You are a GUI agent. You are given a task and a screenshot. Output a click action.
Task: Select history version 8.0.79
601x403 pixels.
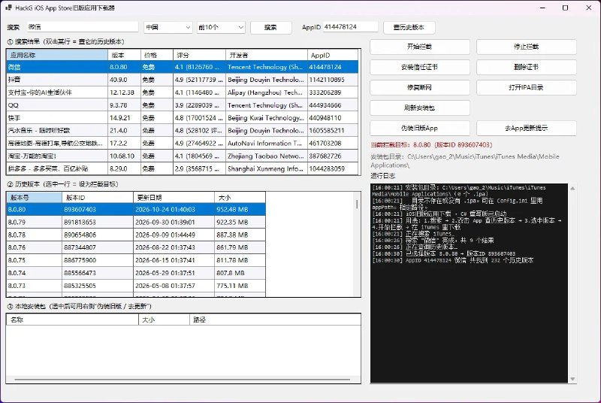pyautogui.click(x=136, y=222)
